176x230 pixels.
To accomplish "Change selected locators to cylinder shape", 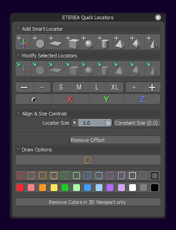I will (x=104, y=69).
